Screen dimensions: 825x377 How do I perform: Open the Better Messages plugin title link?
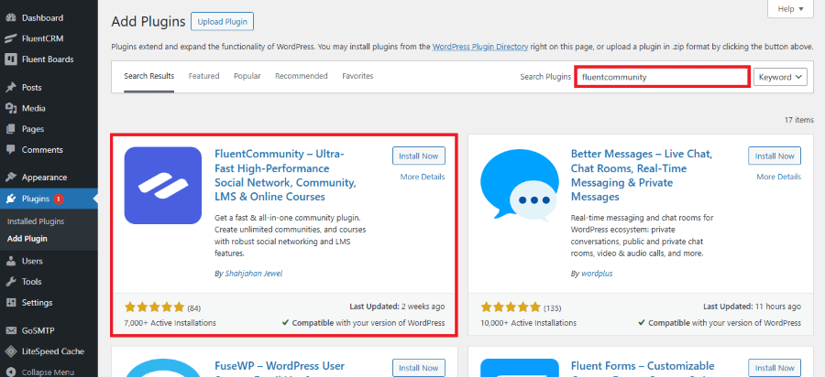coord(642,176)
